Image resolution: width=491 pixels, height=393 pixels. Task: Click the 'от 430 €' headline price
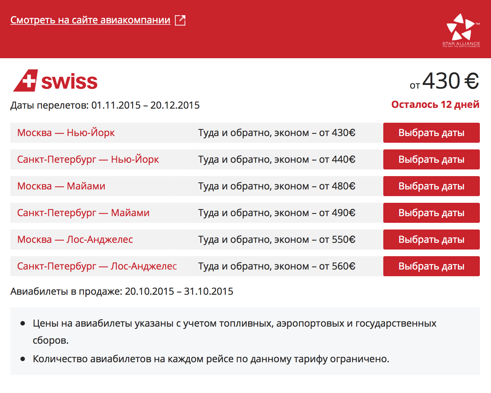(444, 81)
